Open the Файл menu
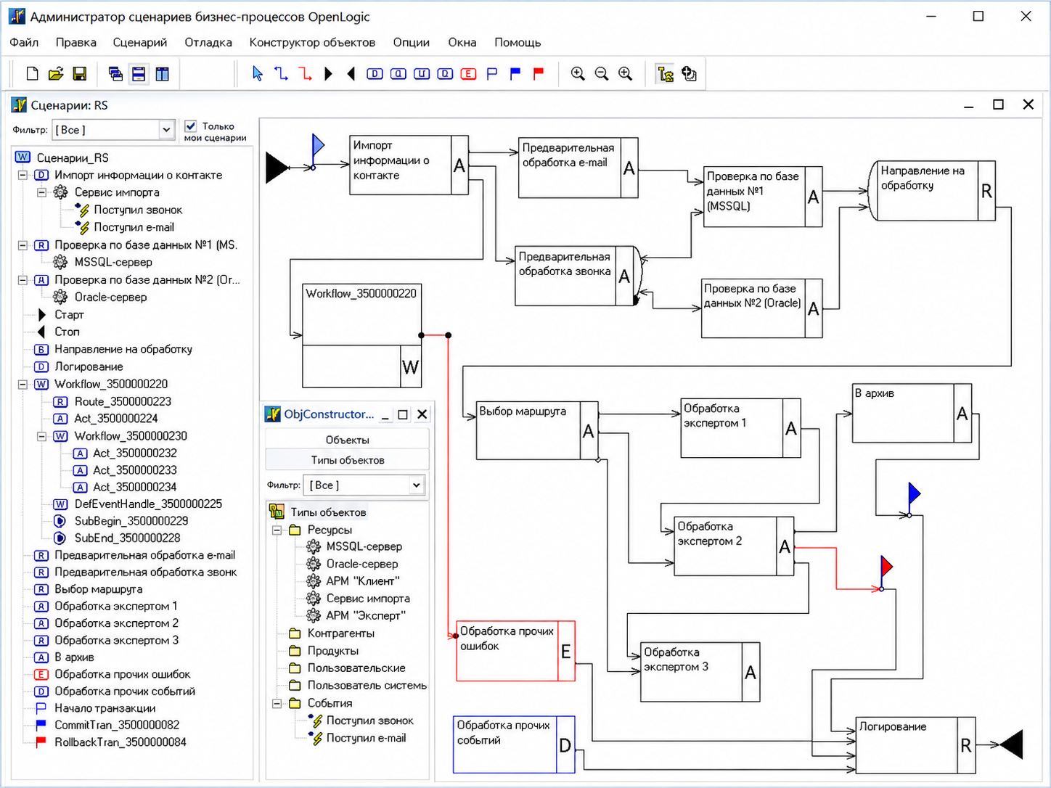The width and height of the screenshot is (1051, 788). [24, 42]
